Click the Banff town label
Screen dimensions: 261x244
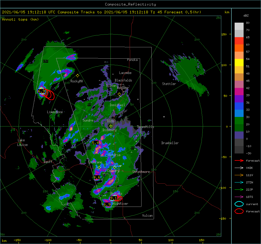[48, 162]
